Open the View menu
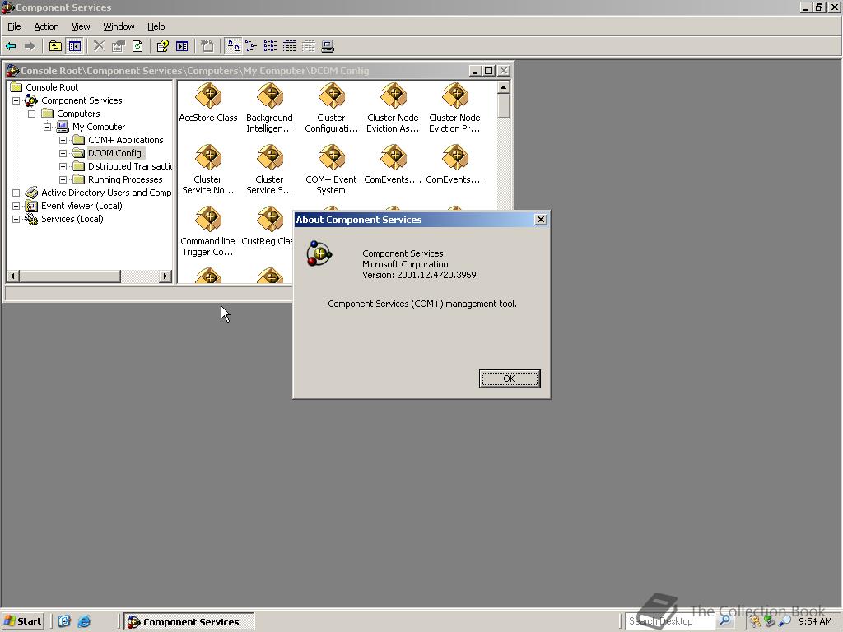This screenshot has width=843, height=632. click(81, 26)
